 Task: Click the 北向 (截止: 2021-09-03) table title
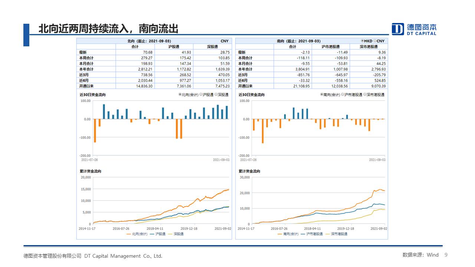pos(149,41)
